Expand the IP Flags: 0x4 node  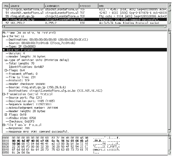pyautogui.click(x=6, y=70)
